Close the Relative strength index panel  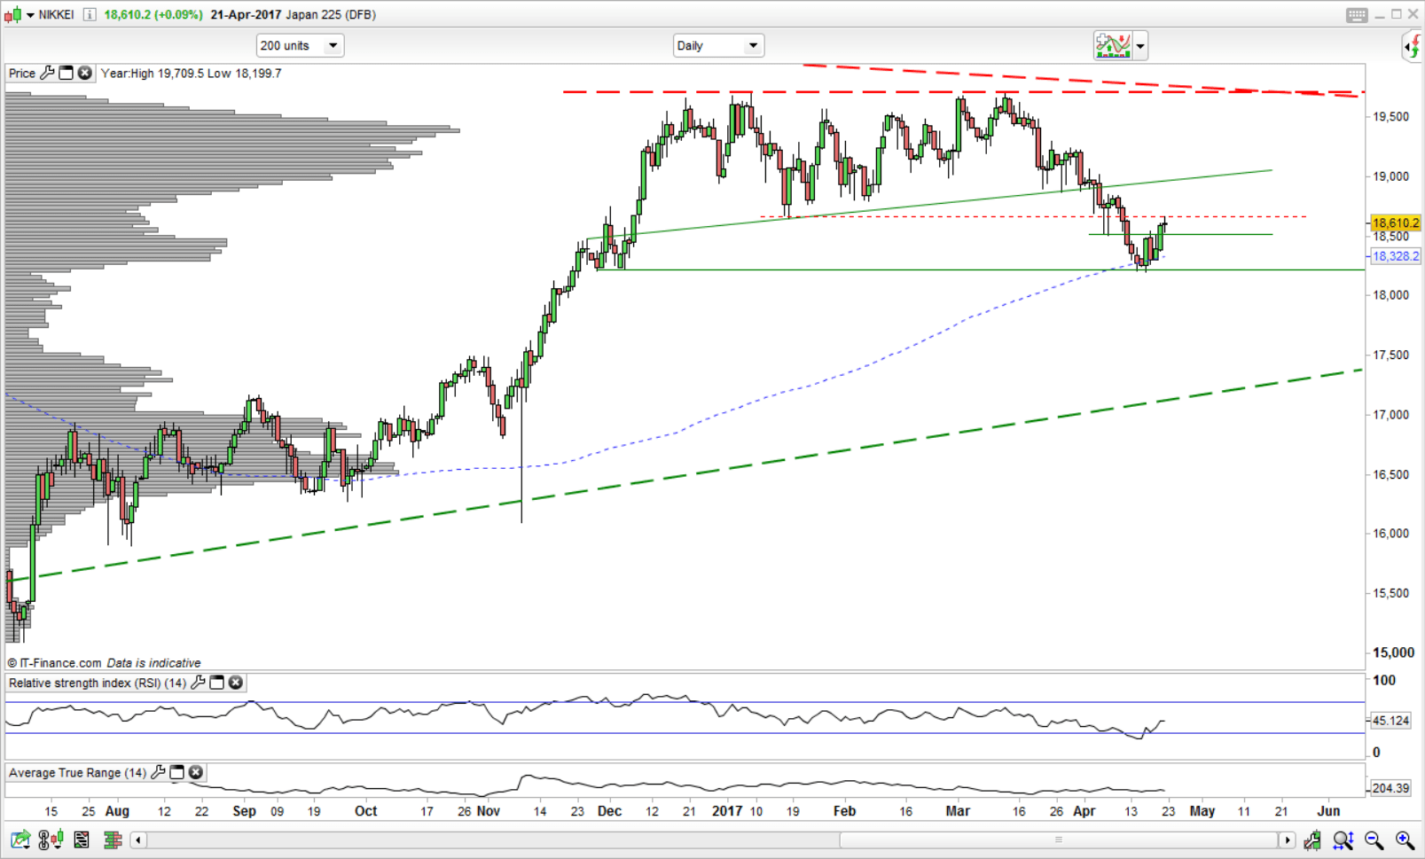(x=236, y=683)
